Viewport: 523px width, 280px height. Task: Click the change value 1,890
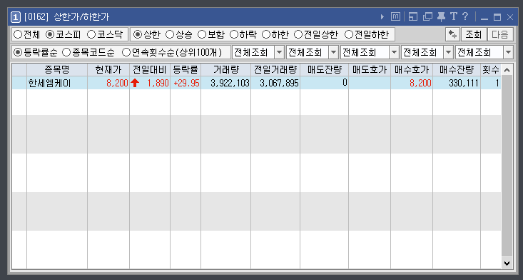coord(158,83)
